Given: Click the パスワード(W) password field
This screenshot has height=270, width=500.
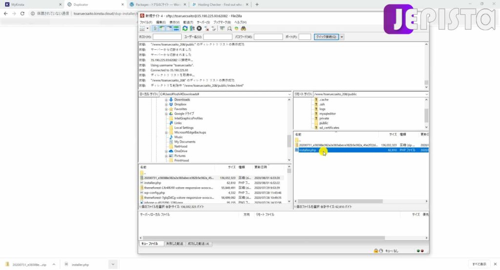Looking at the screenshot, I should [x=268, y=37].
